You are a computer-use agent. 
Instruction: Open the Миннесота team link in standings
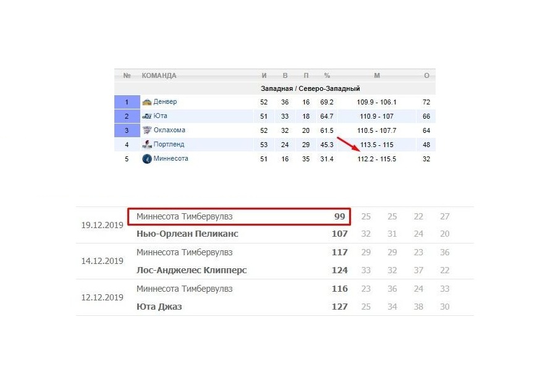(x=171, y=159)
